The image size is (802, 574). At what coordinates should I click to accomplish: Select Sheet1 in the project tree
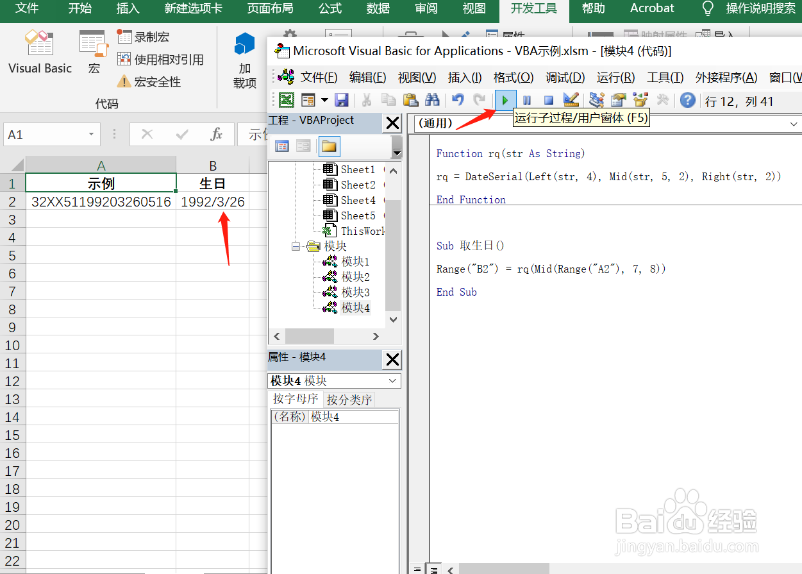tap(358, 169)
